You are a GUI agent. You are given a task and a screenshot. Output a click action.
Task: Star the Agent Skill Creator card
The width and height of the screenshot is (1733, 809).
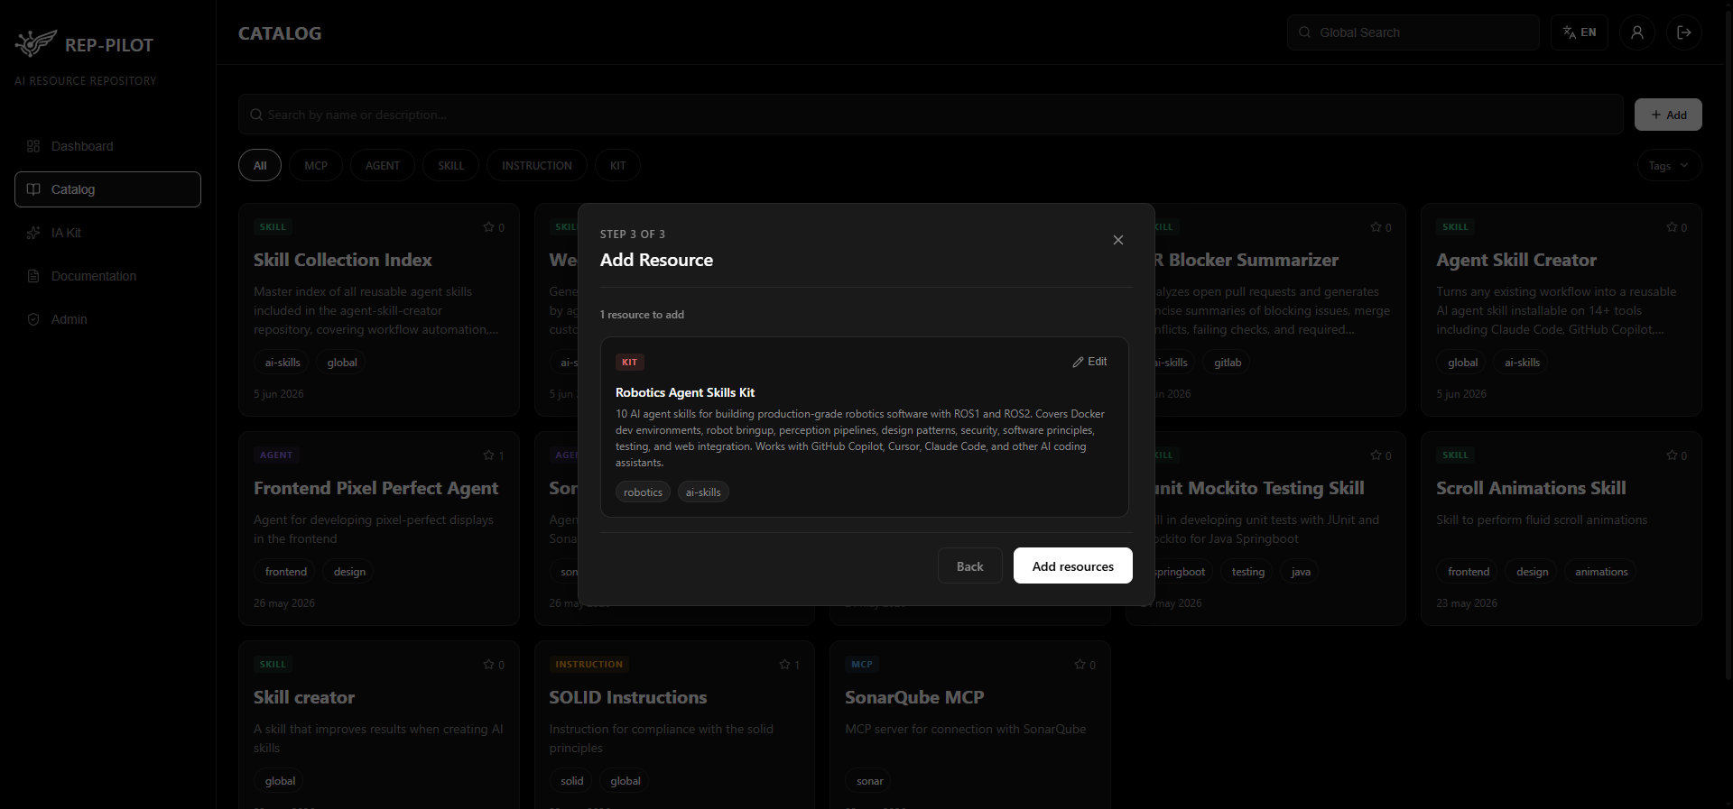tap(1672, 227)
